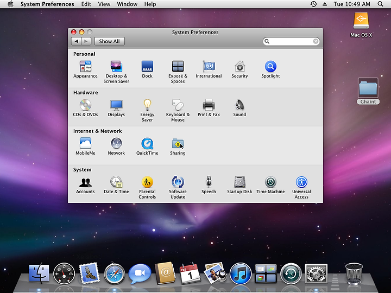Open the Security preference pane
391x293 pixels.
click(x=239, y=69)
